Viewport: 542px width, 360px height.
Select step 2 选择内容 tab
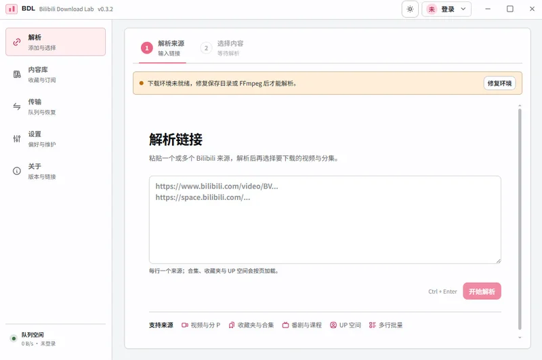[222, 48]
